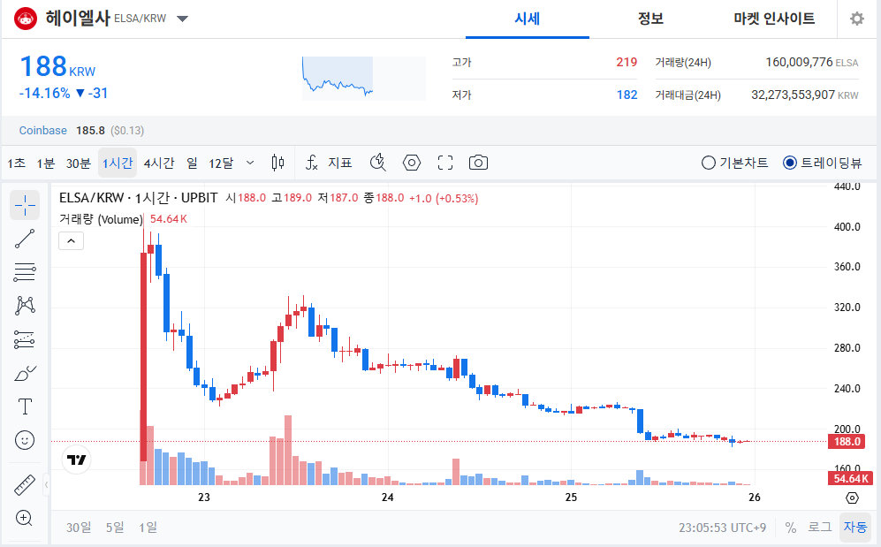Set date range to 5일

(x=115, y=528)
